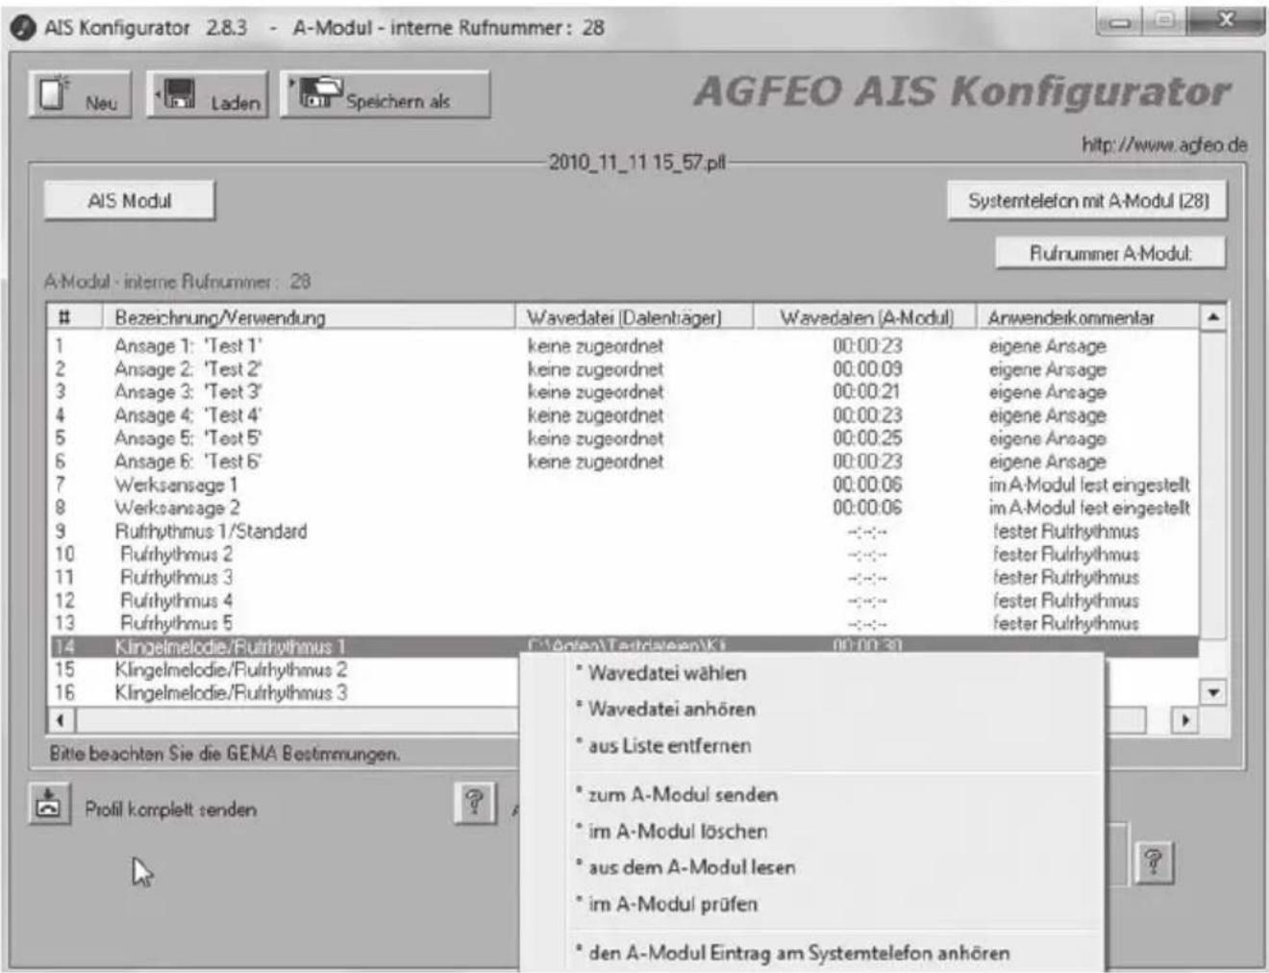1269x973 pixels.
Task: Click the list scroll up arrow
Action: click(x=1213, y=316)
